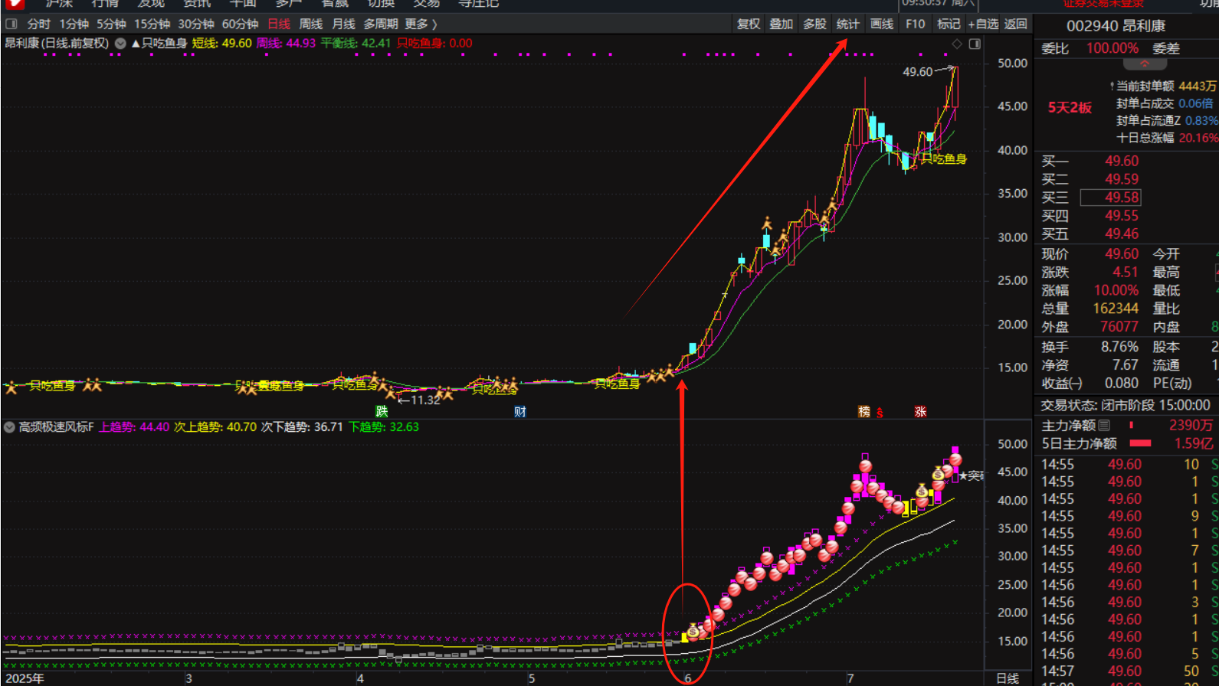Click the 主力净额 detail list icon
This screenshot has height=686, width=1219.
coord(1104,425)
